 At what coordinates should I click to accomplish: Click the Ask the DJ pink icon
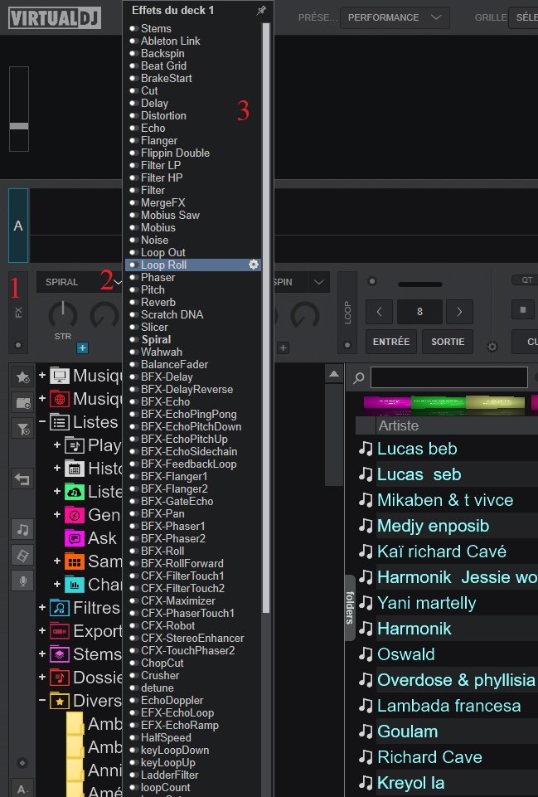74,538
